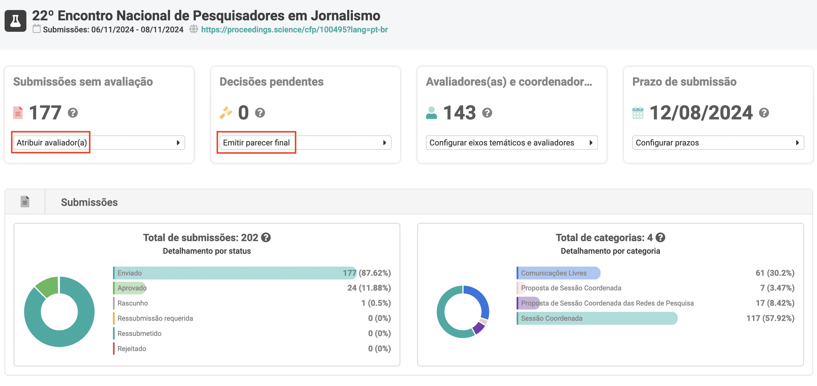
Task: Click the Detalhamento por status subtitle
Action: pos(207,251)
